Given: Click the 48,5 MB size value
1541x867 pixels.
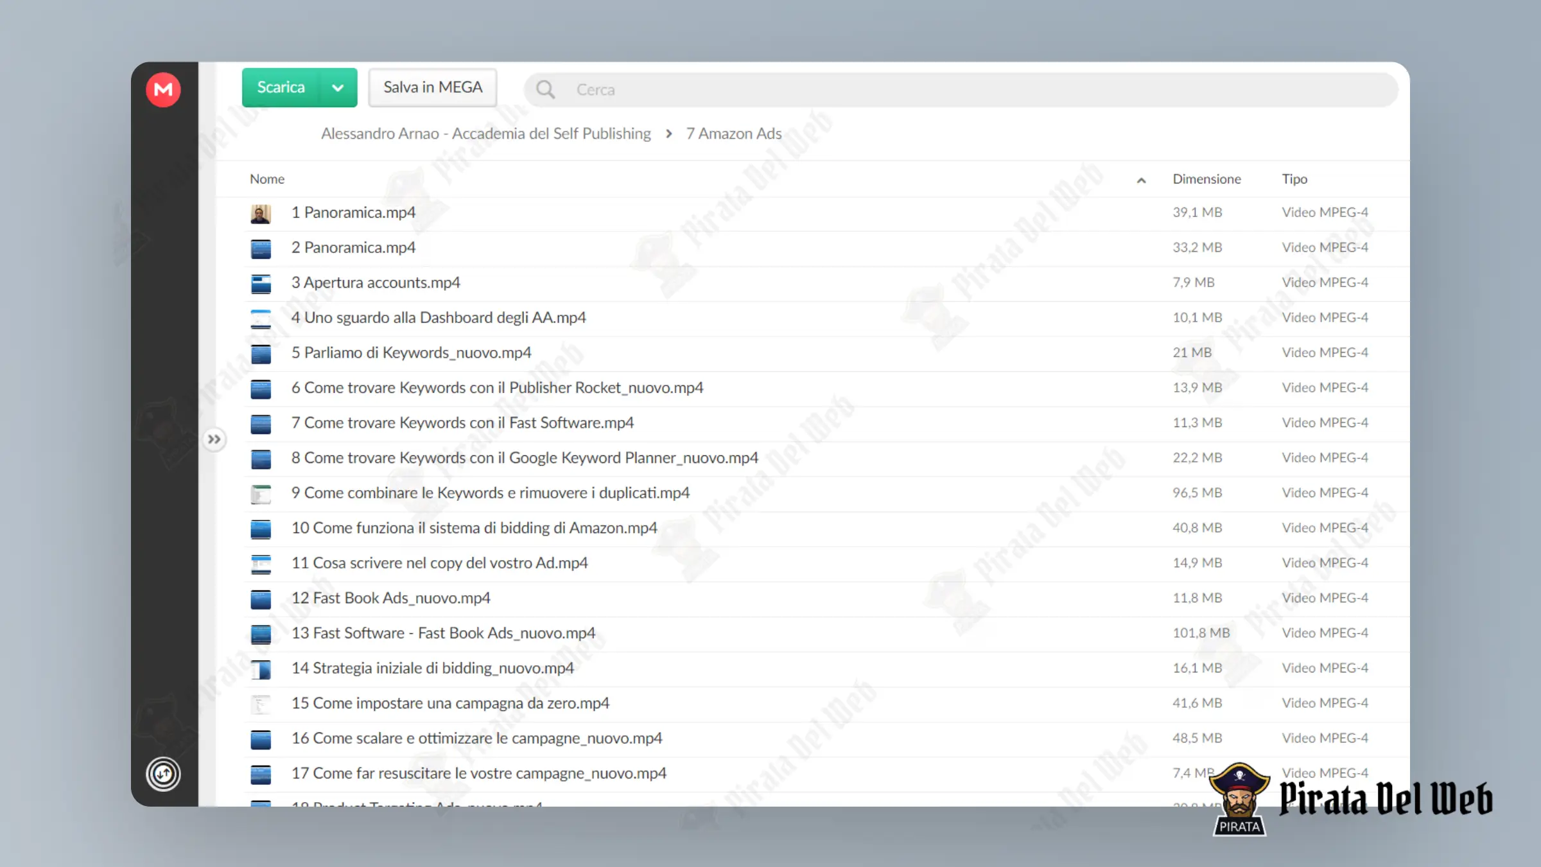Looking at the screenshot, I should (1197, 738).
